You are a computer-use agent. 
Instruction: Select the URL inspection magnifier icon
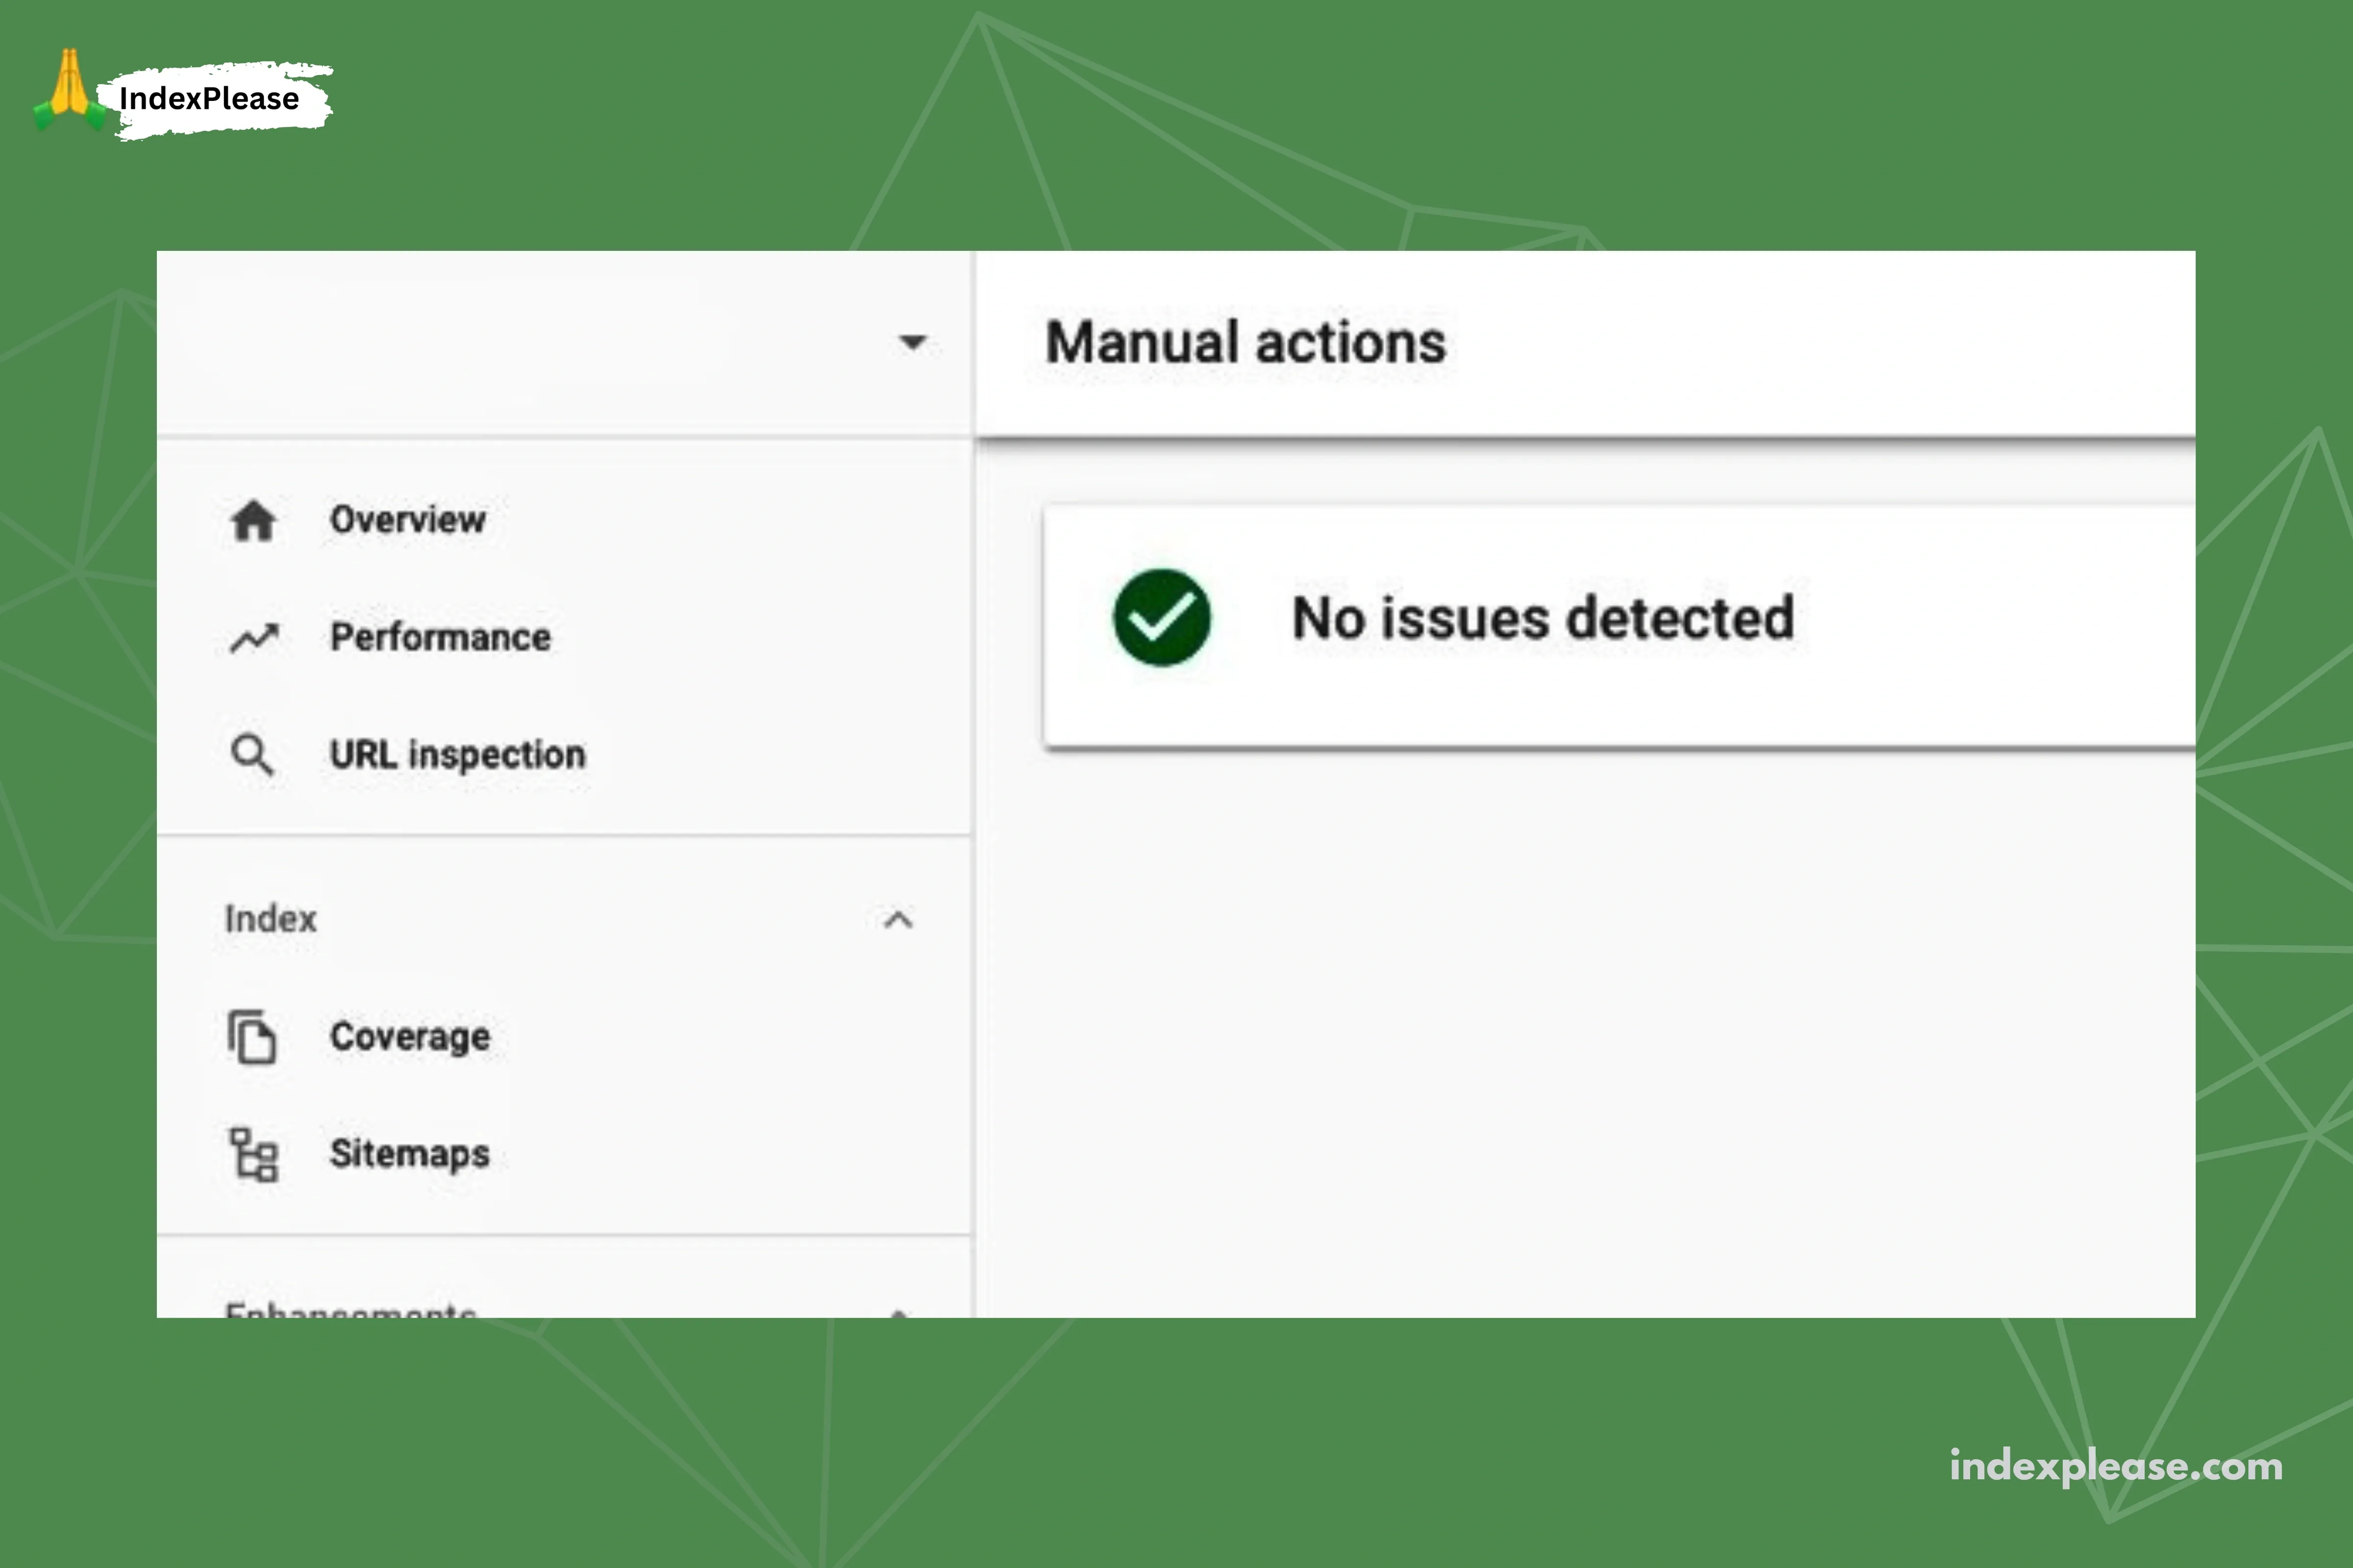(254, 755)
